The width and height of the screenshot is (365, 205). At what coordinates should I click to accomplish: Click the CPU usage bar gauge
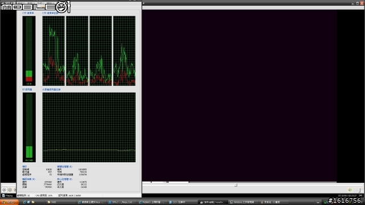(x=29, y=51)
